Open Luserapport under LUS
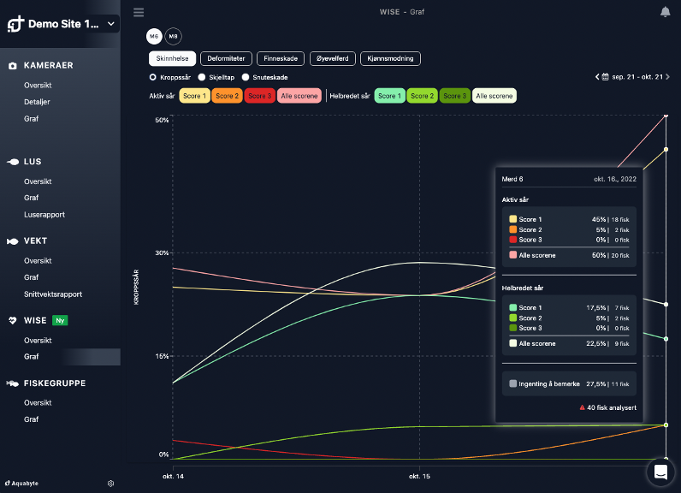 coord(44,215)
